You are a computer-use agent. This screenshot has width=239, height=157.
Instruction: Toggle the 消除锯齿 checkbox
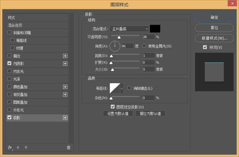click(x=129, y=88)
